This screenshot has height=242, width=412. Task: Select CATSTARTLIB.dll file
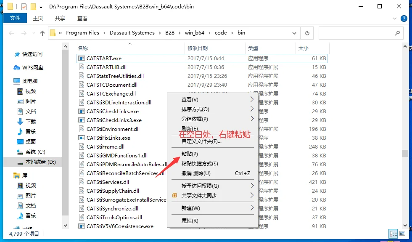106,67
